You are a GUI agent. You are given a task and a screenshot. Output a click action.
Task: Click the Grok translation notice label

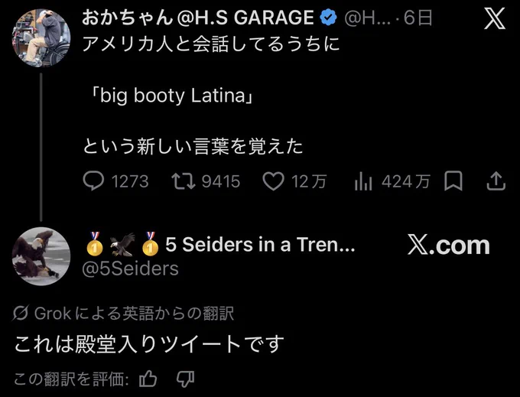(x=123, y=313)
